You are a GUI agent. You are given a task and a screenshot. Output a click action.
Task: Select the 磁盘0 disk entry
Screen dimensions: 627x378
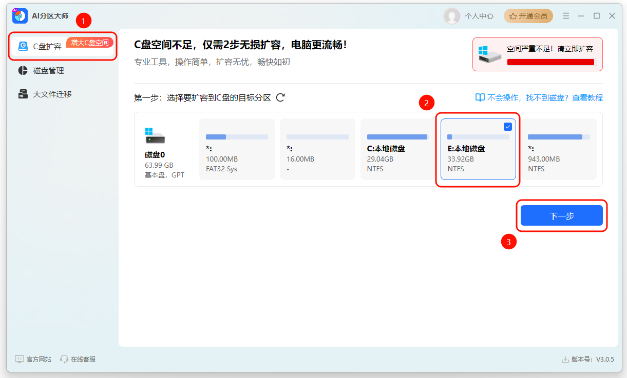(x=163, y=149)
